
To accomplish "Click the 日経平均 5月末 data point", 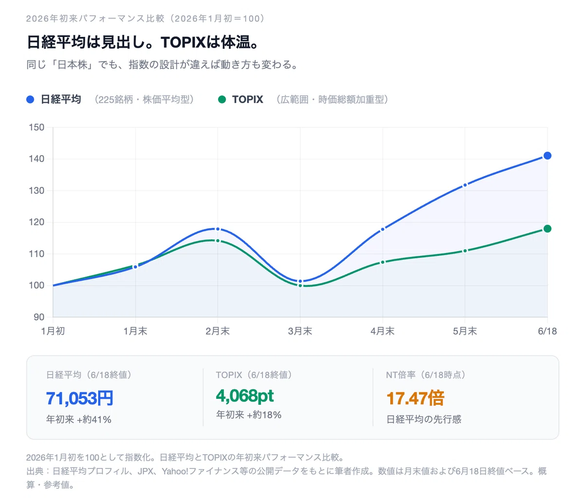I will 465,185.
